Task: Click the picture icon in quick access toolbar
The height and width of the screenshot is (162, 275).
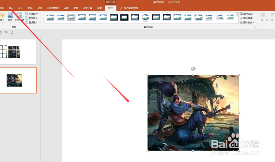Action: [11, 32]
